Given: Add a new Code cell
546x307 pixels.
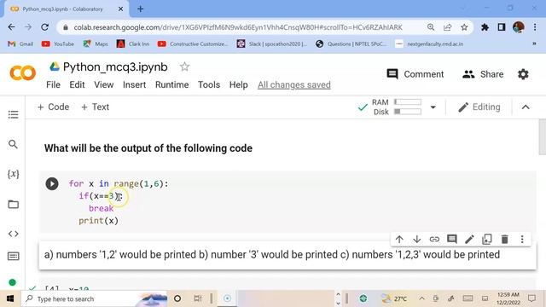Looking at the screenshot, I should pyautogui.click(x=53, y=107).
